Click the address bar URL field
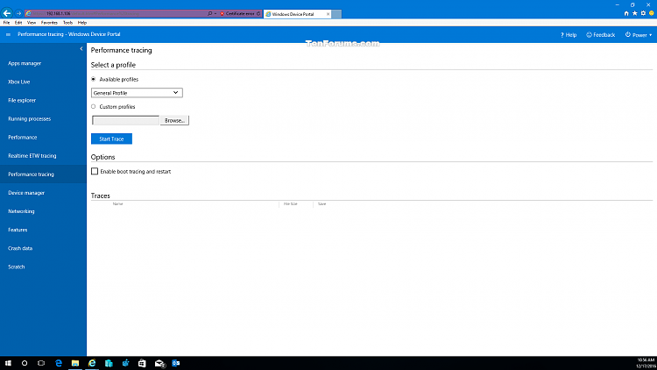Viewport: 657px width, 370px height. (117, 13)
